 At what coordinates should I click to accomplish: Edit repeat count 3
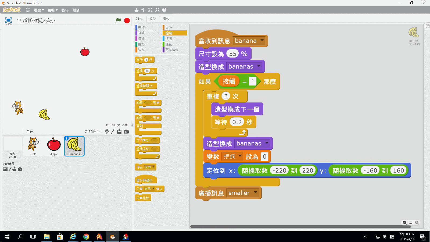pos(226,96)
